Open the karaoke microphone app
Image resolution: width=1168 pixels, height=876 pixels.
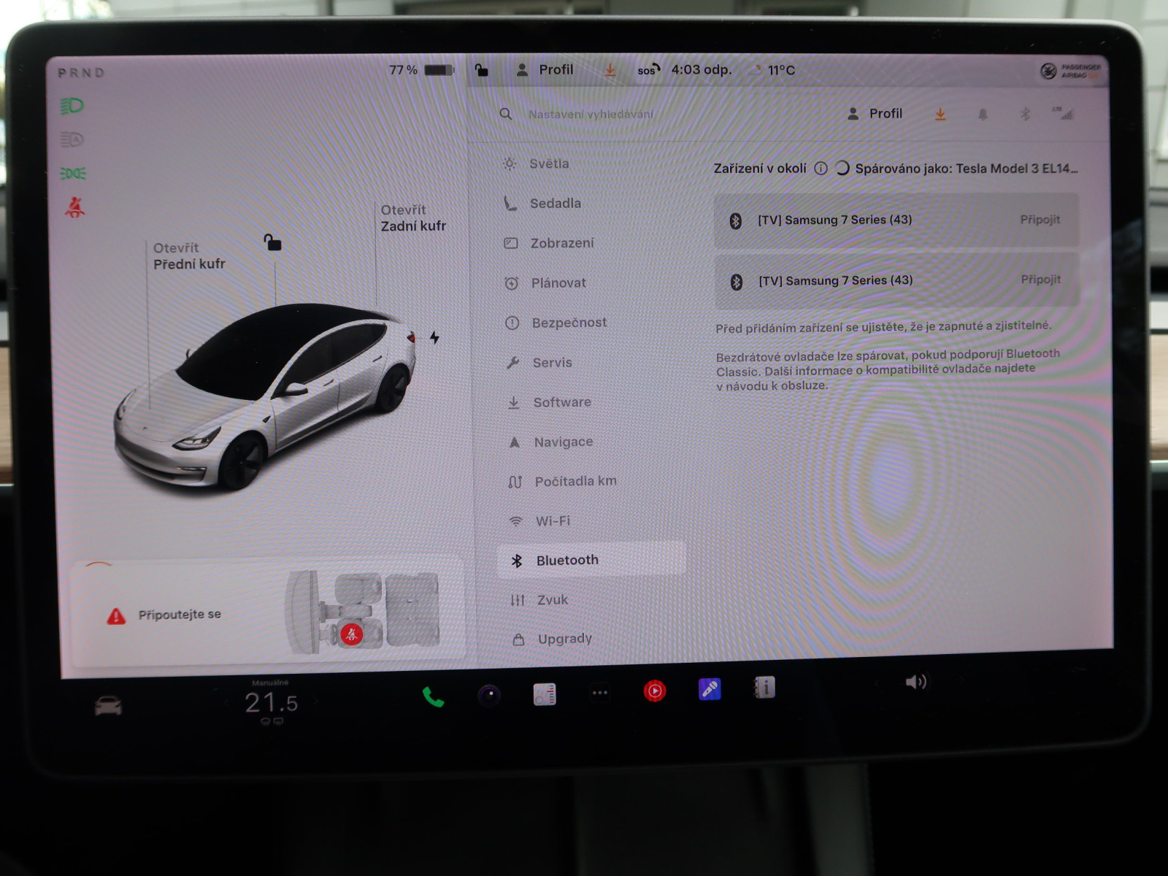[x=710, y=689]
